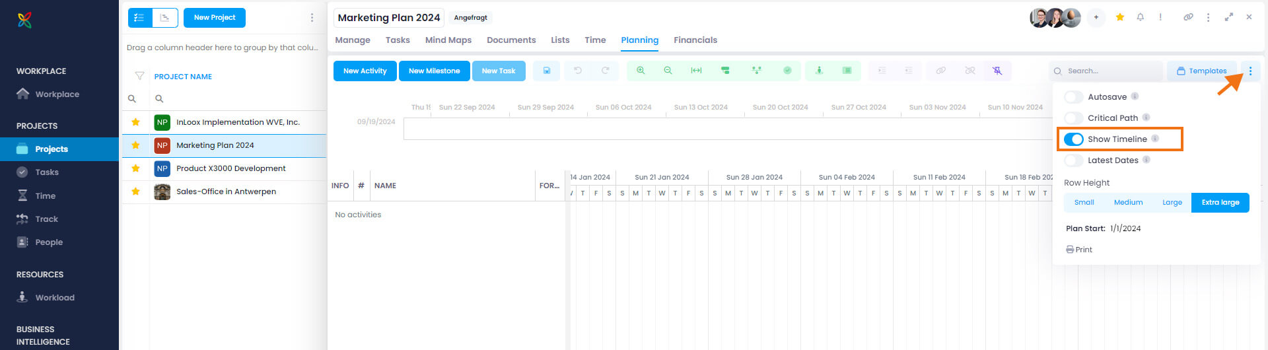Open notifications bell for the project
The width and height of the screenshot is (1268, 350).
(x=1140, y=17)
